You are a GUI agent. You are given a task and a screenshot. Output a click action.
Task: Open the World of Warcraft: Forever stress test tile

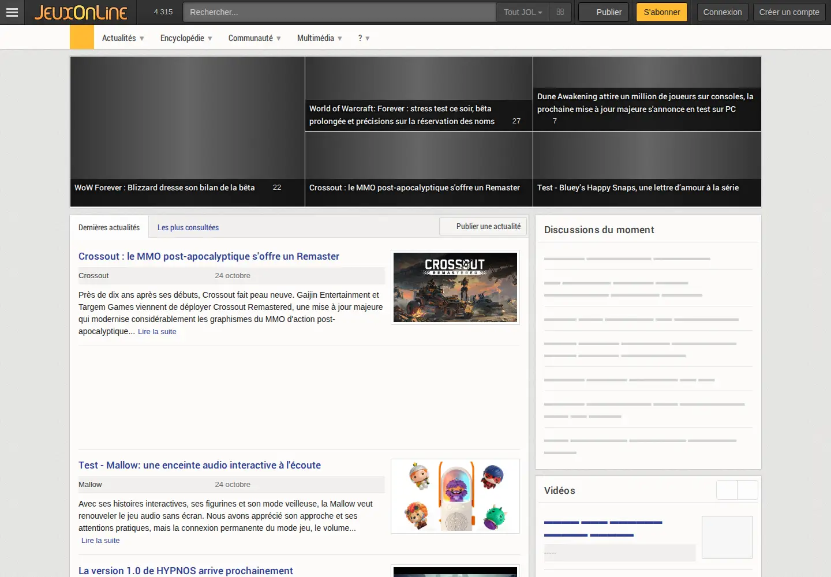pos(419,93)
